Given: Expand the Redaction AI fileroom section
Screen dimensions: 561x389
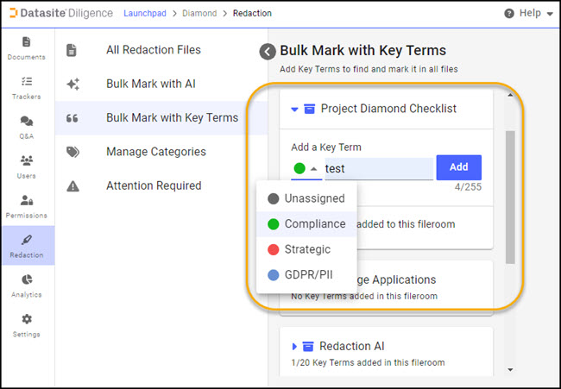Looking at the screenshot, I should [294, 347].
